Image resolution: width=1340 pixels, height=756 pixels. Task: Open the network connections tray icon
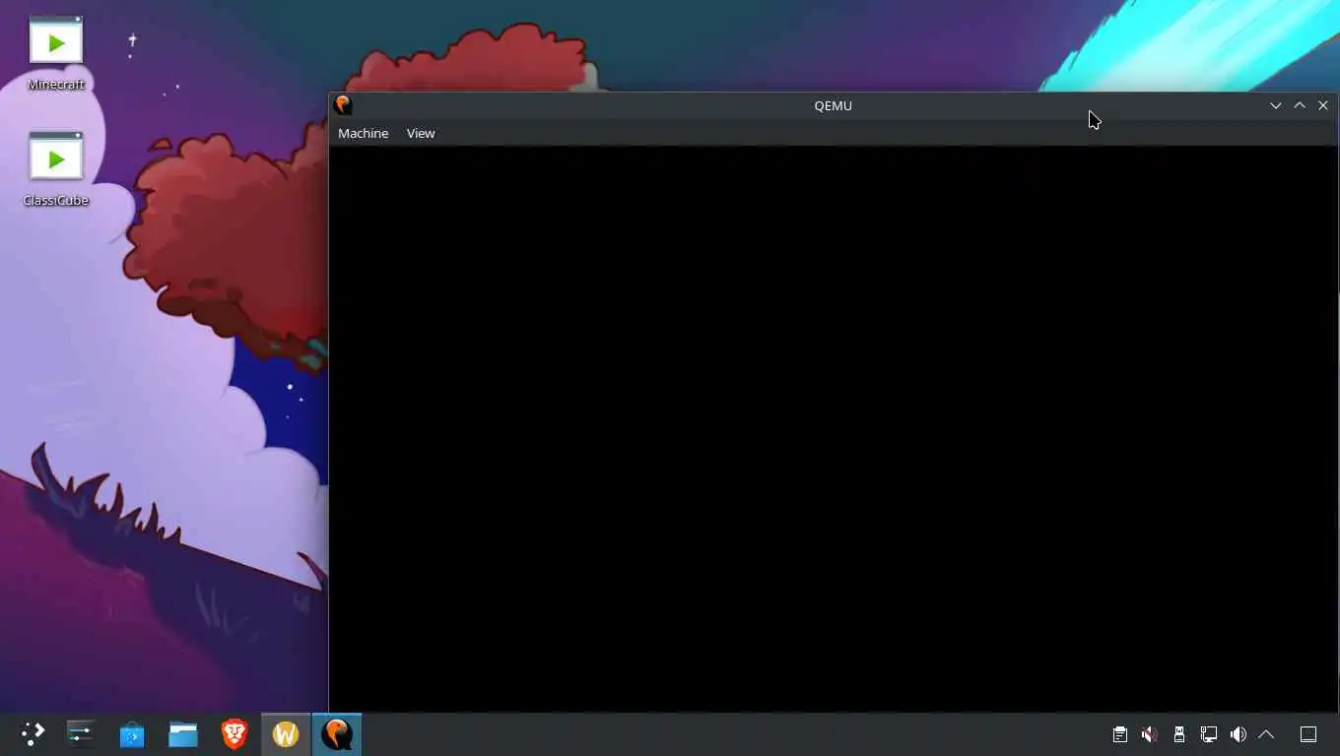pyautogui.click(x=1208, y=734)
